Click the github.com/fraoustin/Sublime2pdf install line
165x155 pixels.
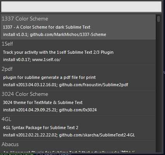point(65,85)
